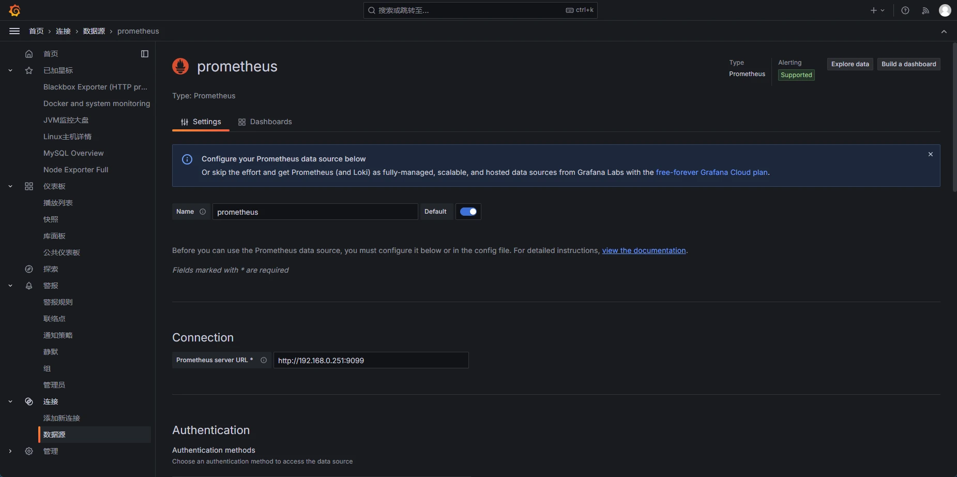
Task: Click the connections icon beside 连接
Action: (x=29, y=401)
